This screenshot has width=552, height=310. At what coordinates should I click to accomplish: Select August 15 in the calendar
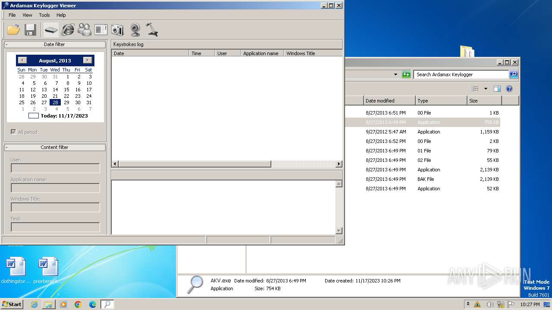pyautogui.click(x=66, y=90)
